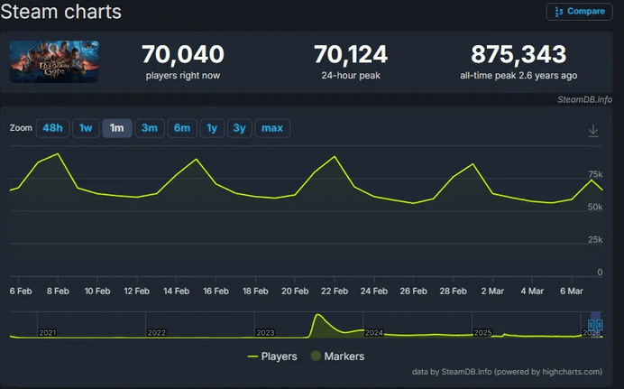Click the Baldur's Gate game thumbnail
Screen dimensions: 624x389
(x=54, y=61)
